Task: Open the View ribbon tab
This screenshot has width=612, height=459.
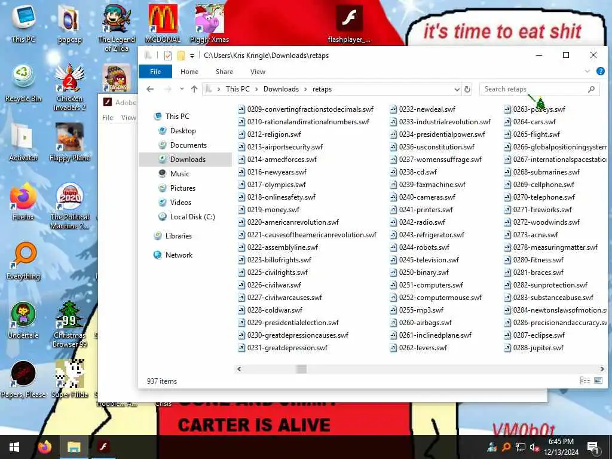Action: coord(258,72)
